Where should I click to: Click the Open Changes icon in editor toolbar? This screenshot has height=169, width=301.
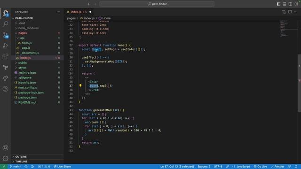point(284,12)
